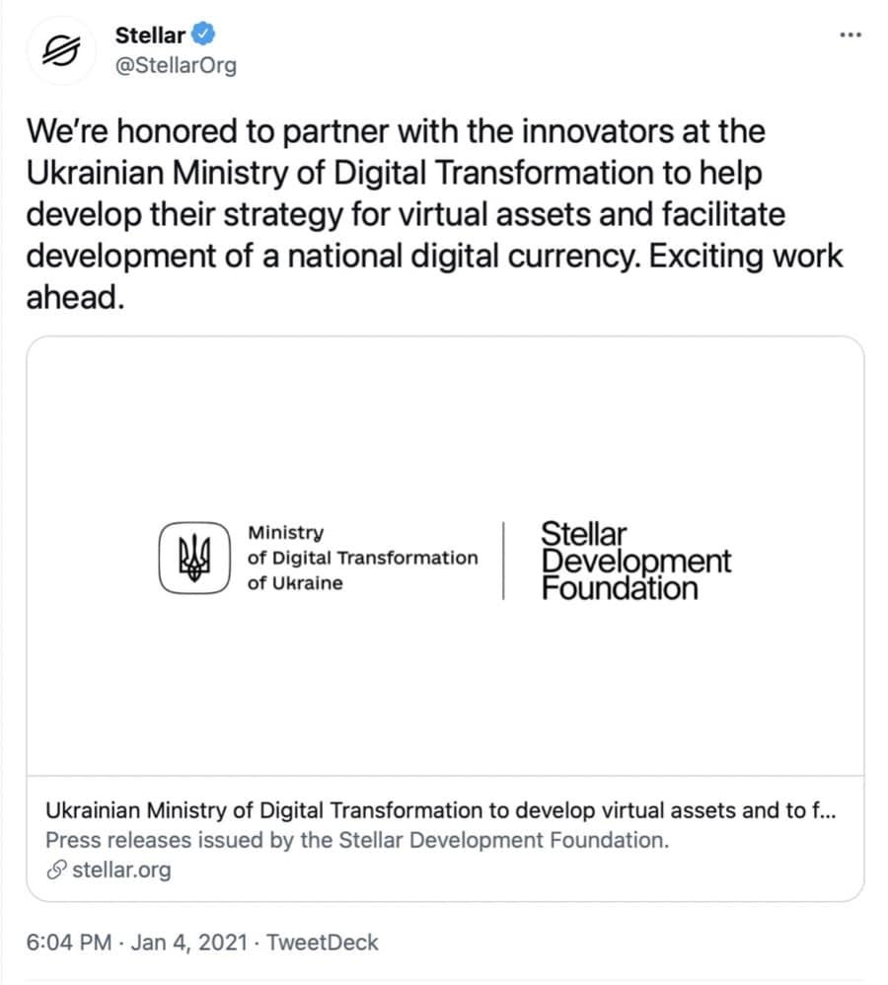Screen dimensions: 888x985
Task: Open the Stellar display name profile link
Action: coord(150,36)
